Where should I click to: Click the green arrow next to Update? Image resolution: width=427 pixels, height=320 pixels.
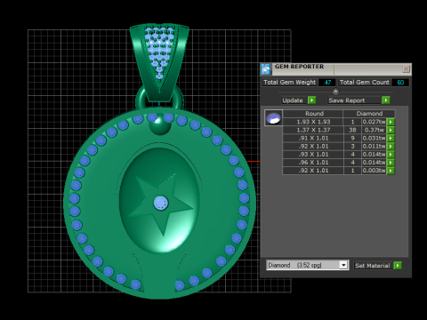pos(311,100)
